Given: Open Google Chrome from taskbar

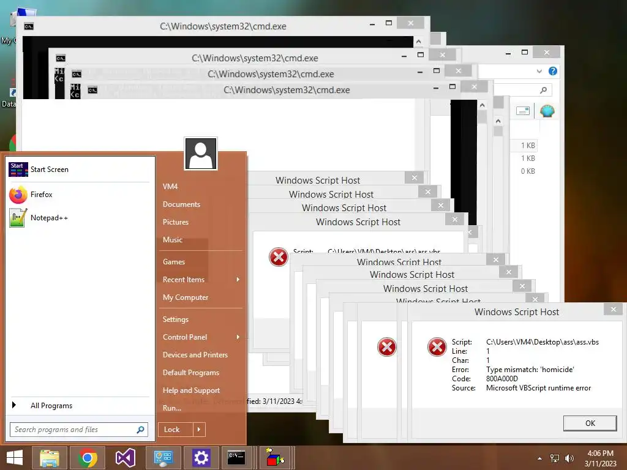Looking at the screenshot, I should (x=88, y=458).
